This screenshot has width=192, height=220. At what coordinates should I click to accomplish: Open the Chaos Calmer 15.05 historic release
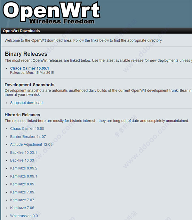pos(27,129)
